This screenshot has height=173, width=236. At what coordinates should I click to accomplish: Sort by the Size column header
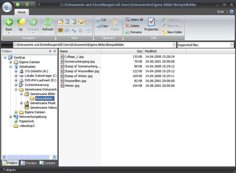(123, 51)
